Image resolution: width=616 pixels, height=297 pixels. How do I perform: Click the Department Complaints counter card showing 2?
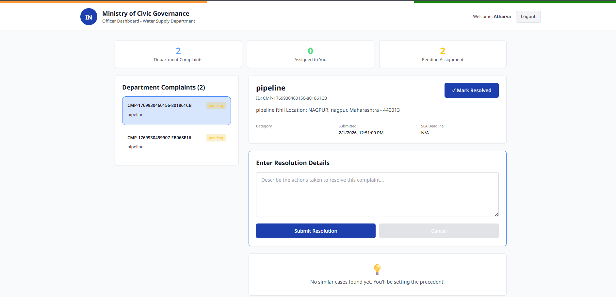pos(178,54)
